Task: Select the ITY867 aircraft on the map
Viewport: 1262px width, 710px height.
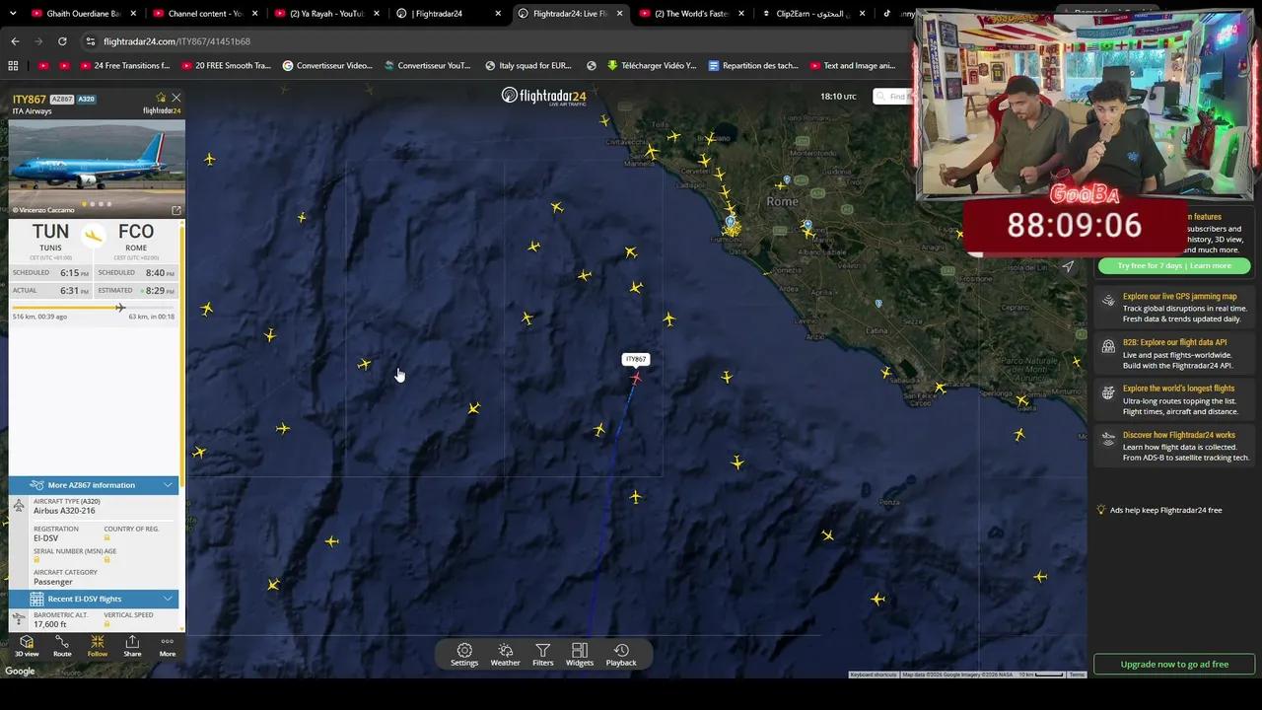Action: 636,378
